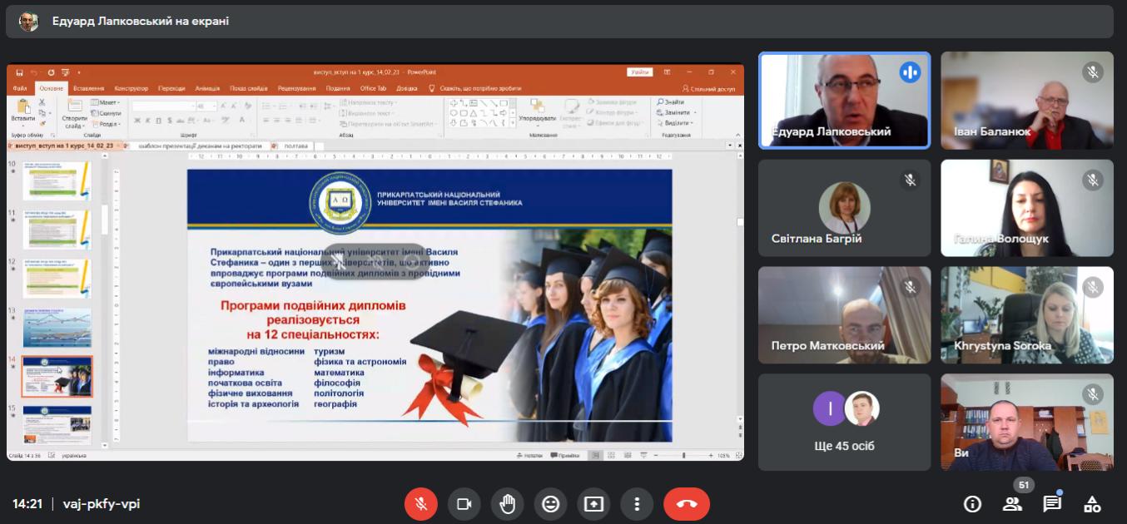Show the participants list panel

click(1012, 504)
